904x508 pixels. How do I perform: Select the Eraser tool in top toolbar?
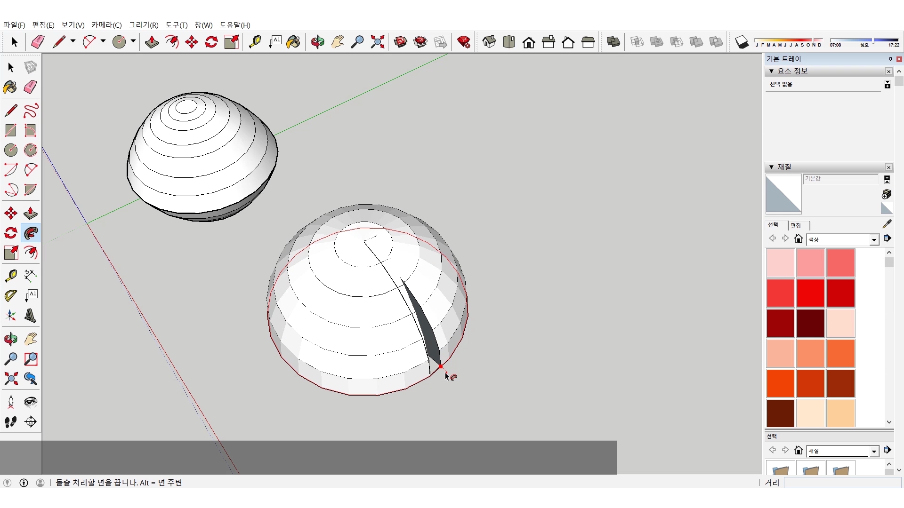coord(38,42)
